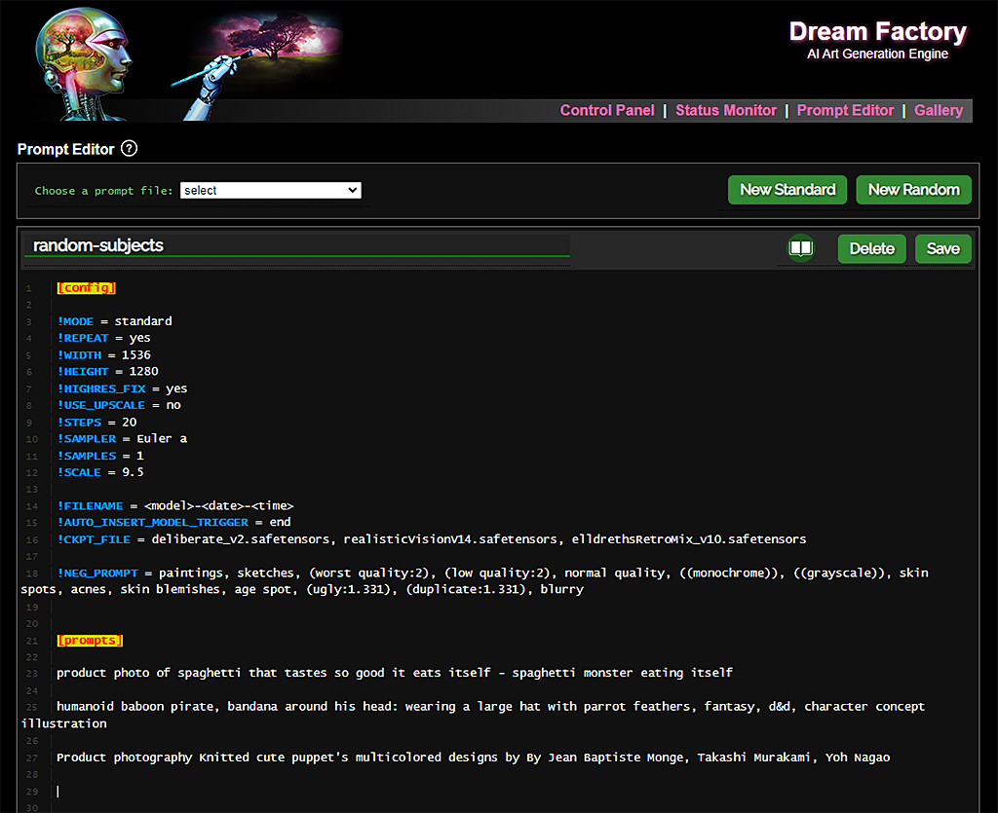Create a New Random prompt file
This screenshot has width=998, height=813.
click(913, 190)
